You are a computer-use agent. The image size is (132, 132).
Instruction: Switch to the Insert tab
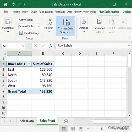click(x=25, y=12)
